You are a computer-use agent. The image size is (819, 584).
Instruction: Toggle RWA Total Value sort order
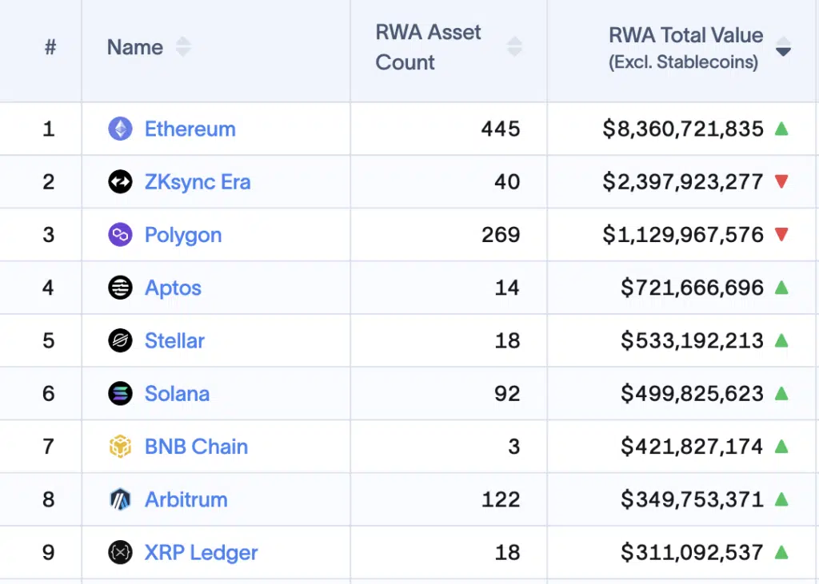(x=783, y=47)
